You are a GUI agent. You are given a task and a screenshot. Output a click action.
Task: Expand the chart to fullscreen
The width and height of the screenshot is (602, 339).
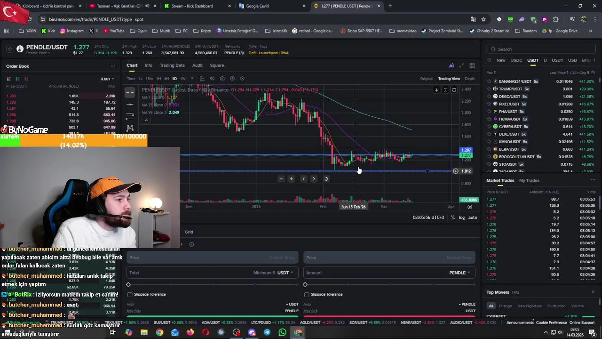pyautogui.click(x=461, y=65)
